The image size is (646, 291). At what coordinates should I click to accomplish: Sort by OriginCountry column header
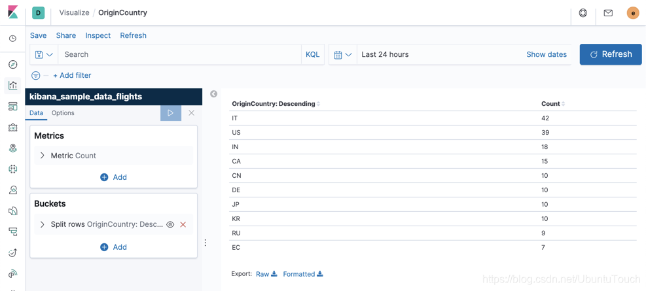click(276, 104)
